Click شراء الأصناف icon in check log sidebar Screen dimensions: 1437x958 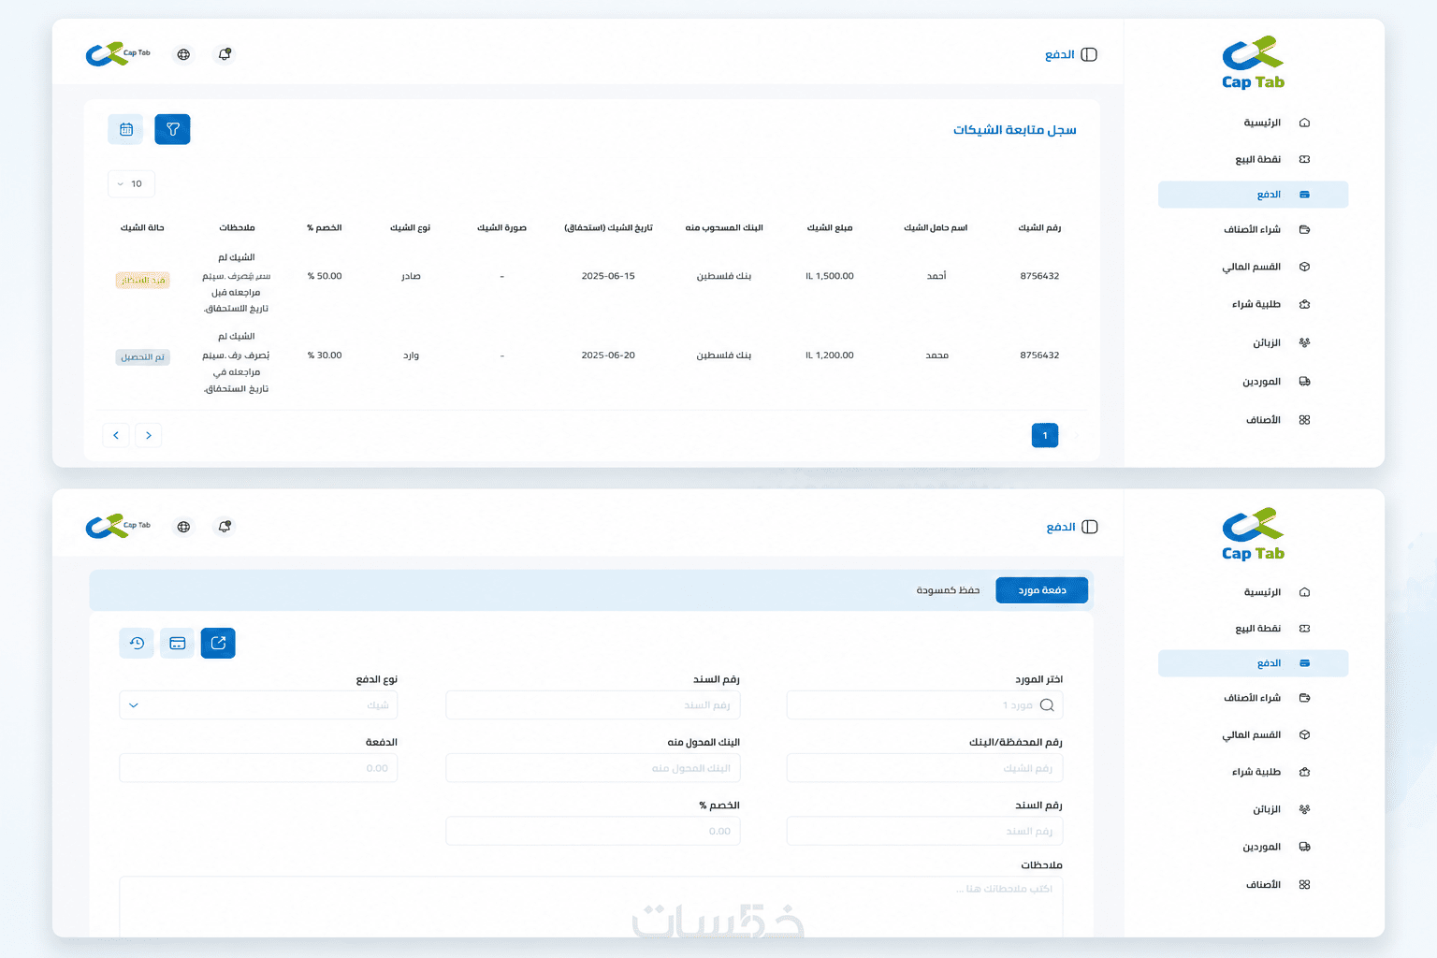click(x=1305, y=229)
